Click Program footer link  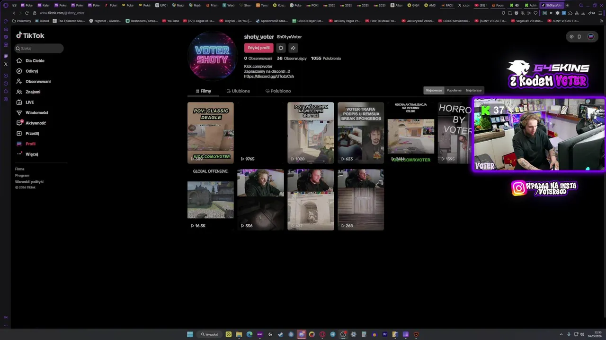pos(22,176)
